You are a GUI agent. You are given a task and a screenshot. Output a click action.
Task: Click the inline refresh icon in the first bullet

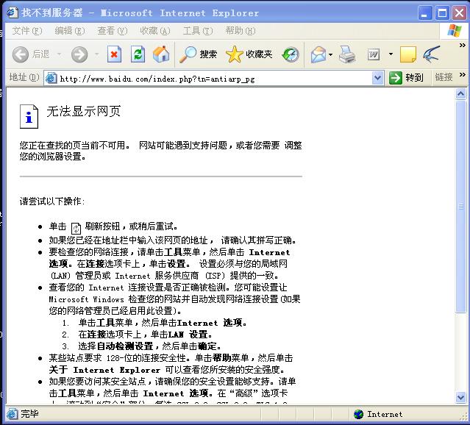click(x=76, y=228)
